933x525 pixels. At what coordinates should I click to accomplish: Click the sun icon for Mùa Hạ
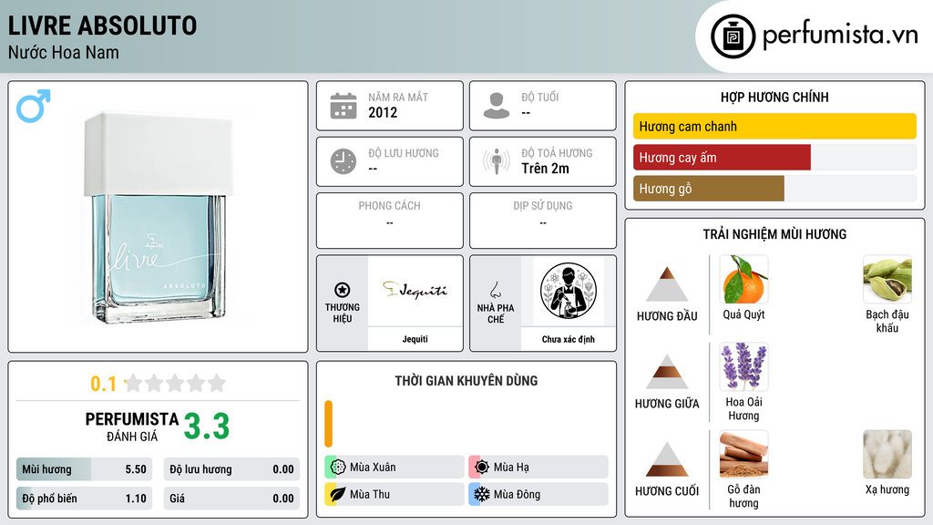[x=482, y=467]
